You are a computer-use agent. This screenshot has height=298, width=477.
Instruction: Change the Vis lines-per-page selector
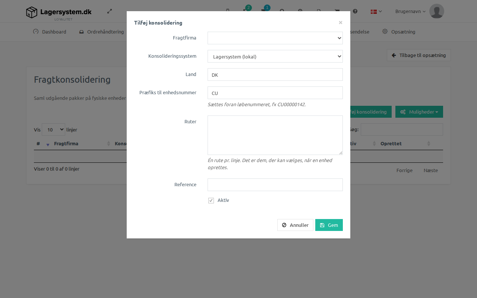[53, 130]
